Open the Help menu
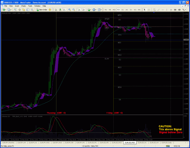190x148 pixels. click(x=44, y=6)
